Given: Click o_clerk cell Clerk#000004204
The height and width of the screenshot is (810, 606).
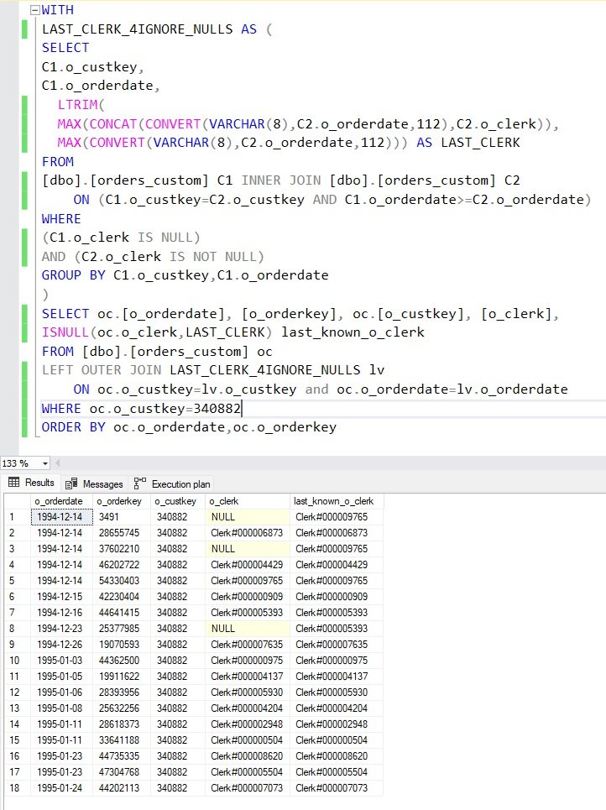Looking at the screenshot, I should coord(248,708).
